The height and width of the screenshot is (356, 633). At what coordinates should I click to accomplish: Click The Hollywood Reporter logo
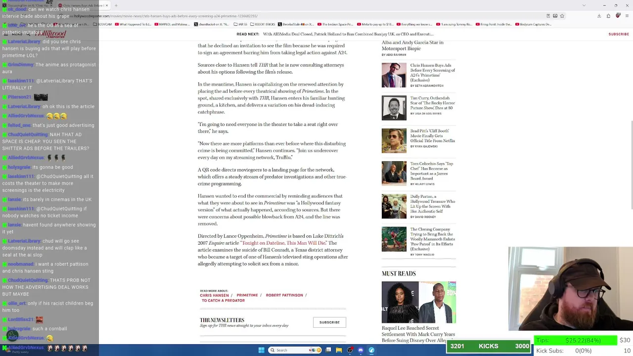click(51, 34)
